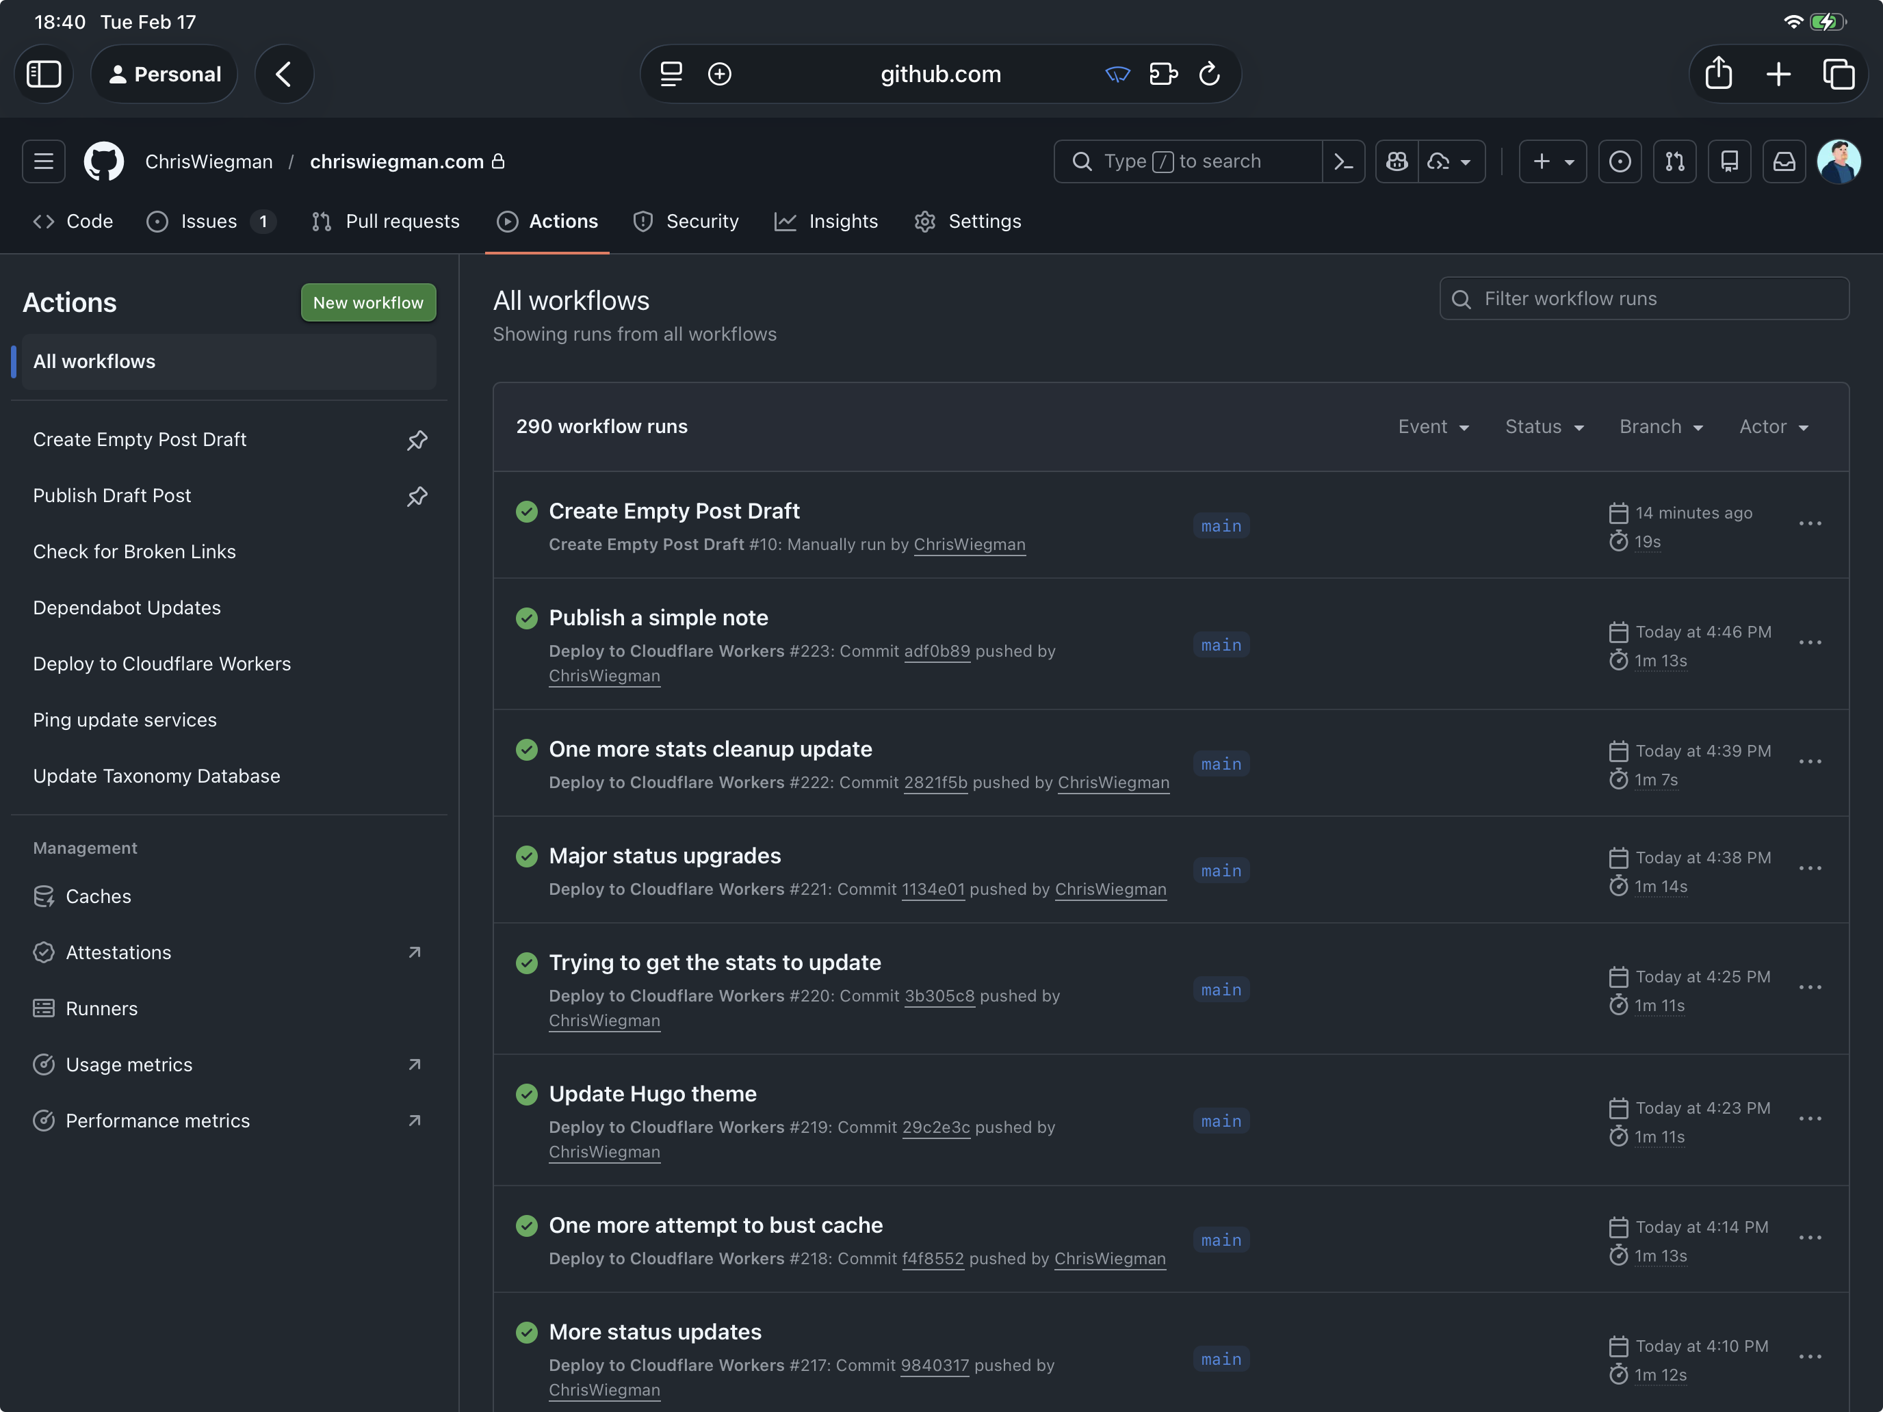Open the One more stats cleanup update run
This screenshot has width=1883, height=1412.
710,749
